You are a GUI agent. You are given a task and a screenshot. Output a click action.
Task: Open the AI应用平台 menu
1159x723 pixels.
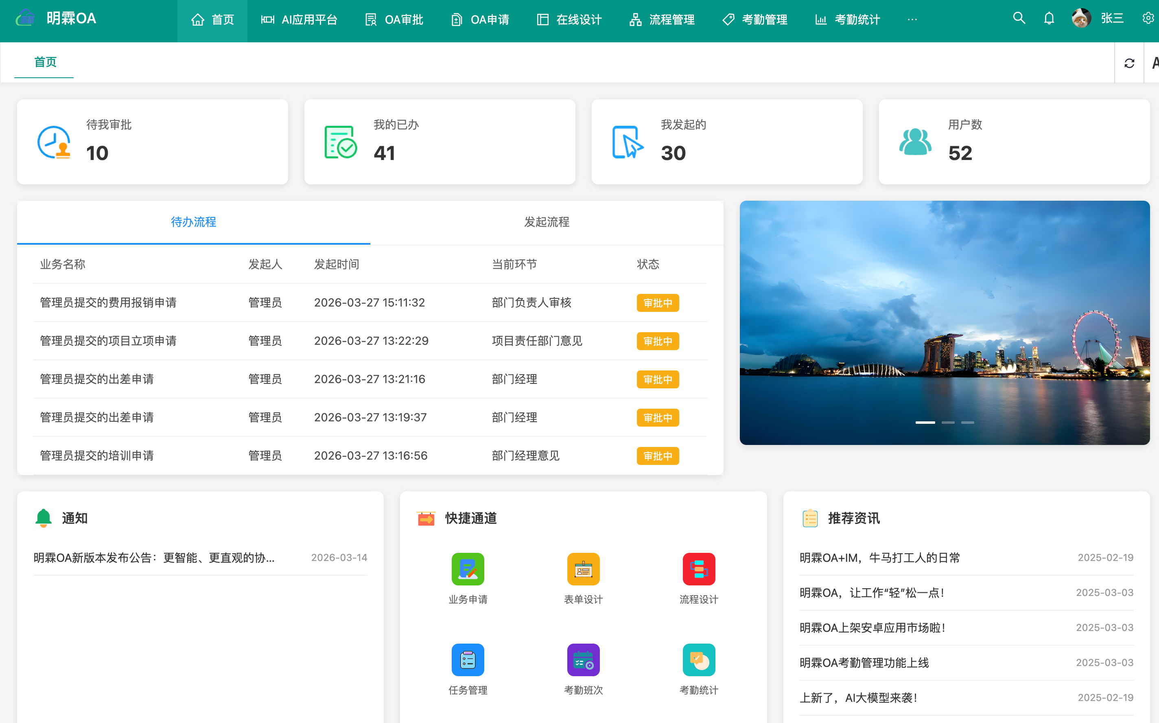[299, 20]
